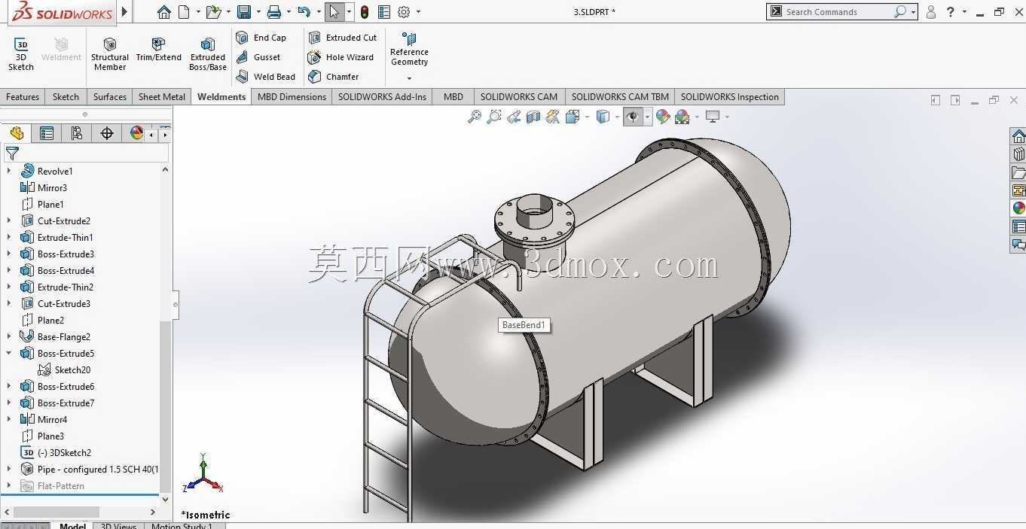Open the Help question mark menu
The image size is (1026, 529).
pos(951,12)
